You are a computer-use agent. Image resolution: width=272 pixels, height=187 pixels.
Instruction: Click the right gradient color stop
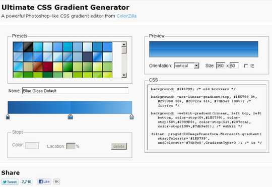point(131,116)
